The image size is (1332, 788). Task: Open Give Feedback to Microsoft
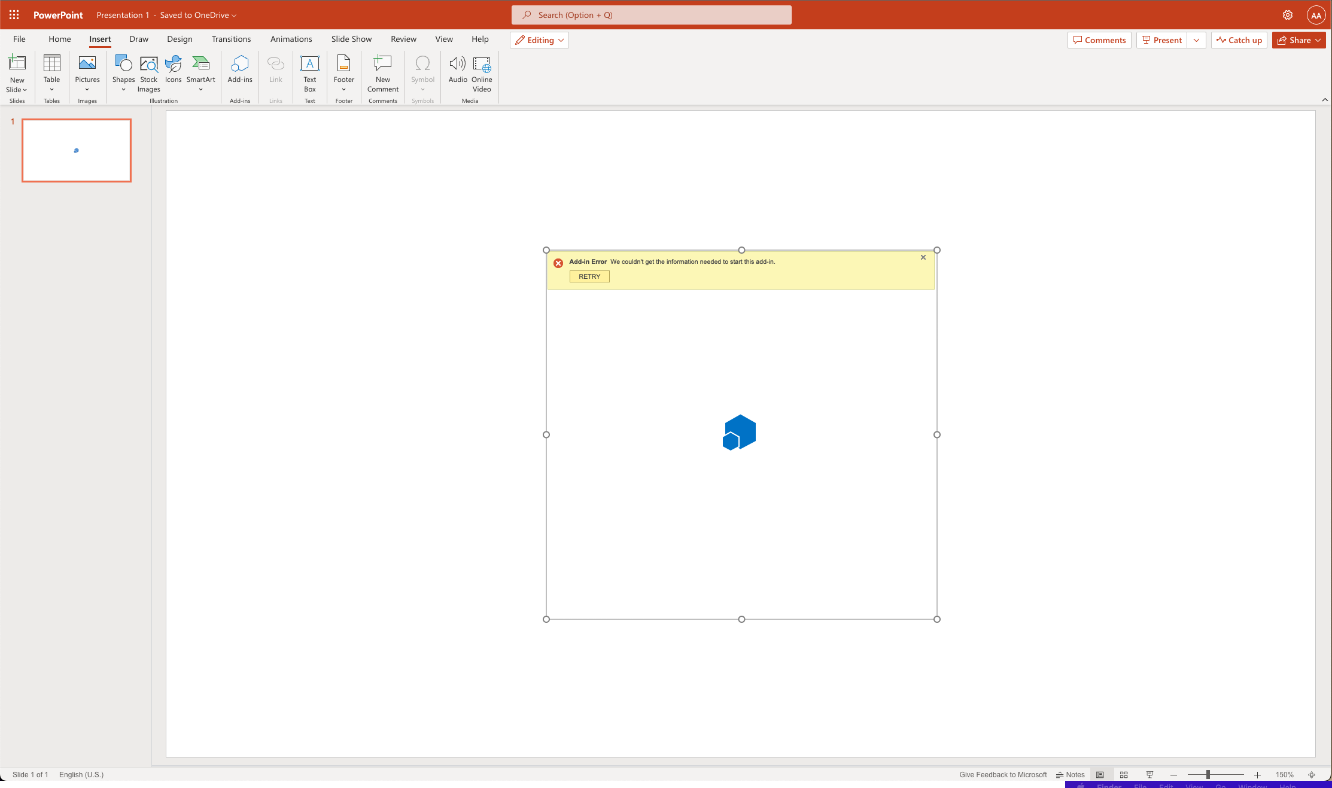(x=1002, y=774)
